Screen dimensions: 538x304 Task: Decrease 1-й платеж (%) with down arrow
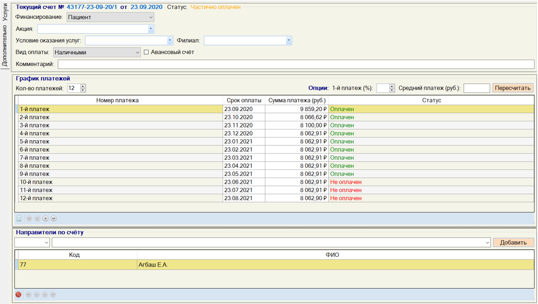pos(392,90)
